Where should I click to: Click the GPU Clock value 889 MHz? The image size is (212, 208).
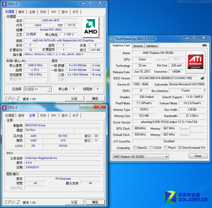pos(140,128)
